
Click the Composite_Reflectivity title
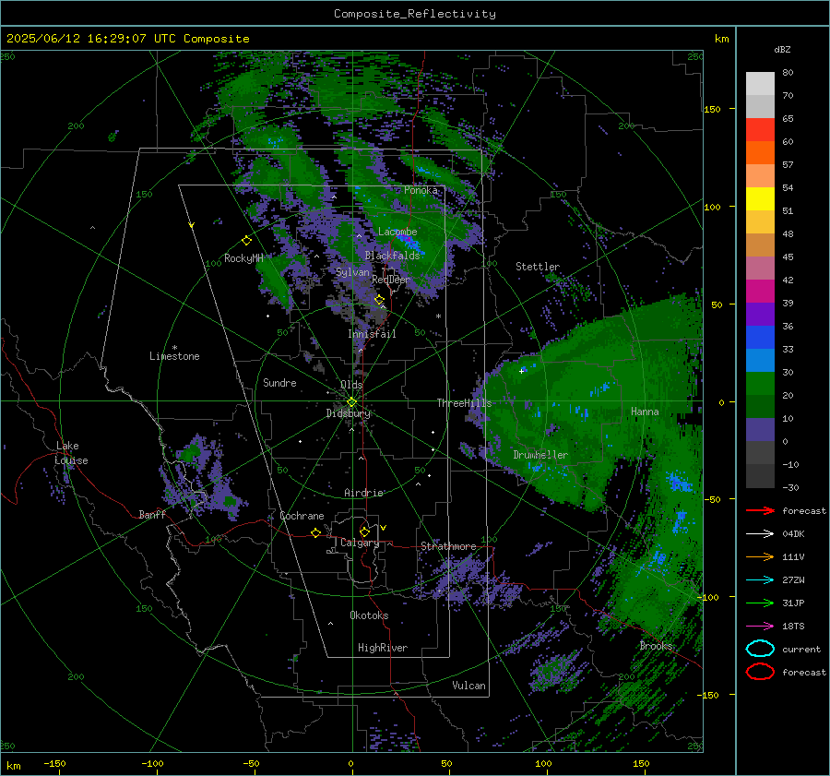414,14
